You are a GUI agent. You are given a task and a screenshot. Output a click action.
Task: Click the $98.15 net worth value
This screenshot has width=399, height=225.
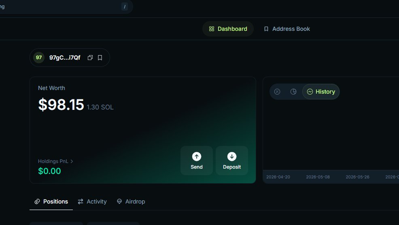(61, 105)
